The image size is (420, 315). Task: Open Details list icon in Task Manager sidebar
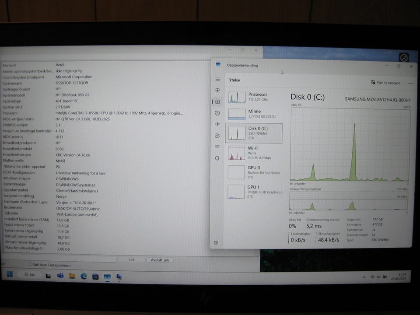217,147
